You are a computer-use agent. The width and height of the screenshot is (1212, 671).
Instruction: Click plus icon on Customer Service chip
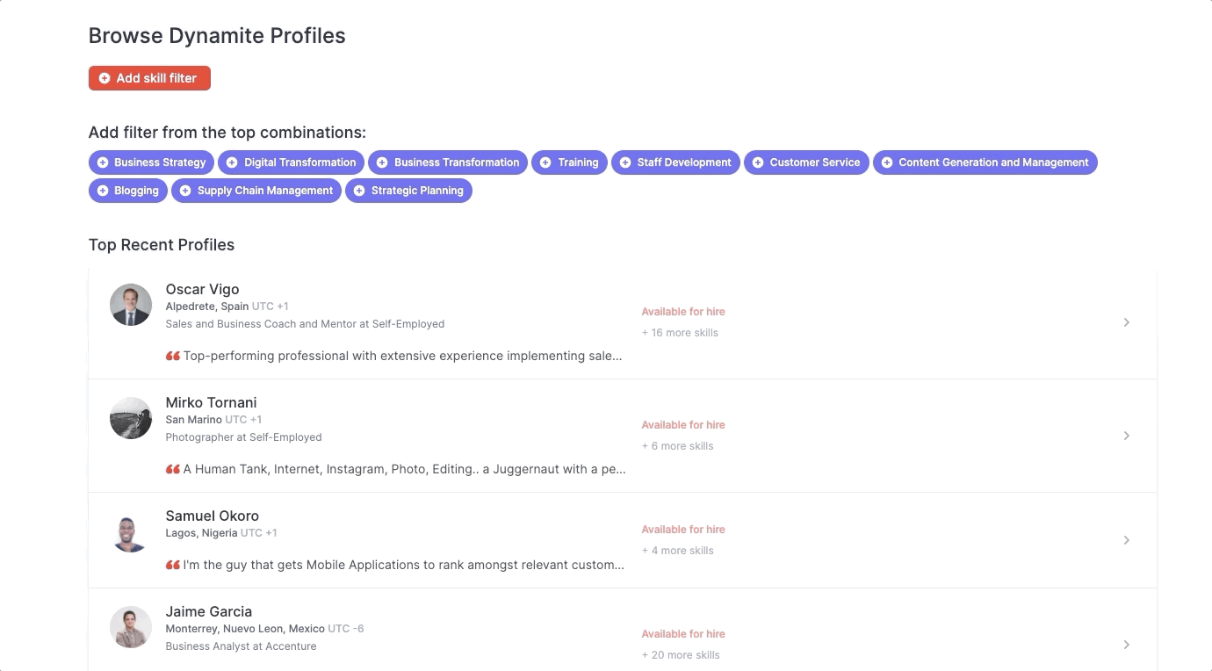tap(758, 162)
